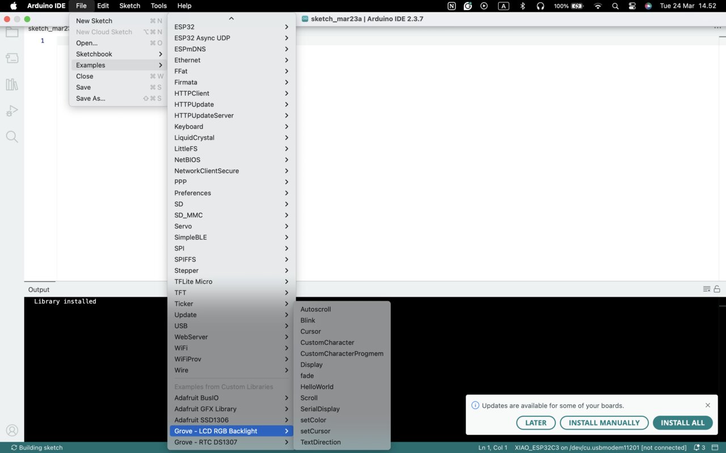The image size is (726, 453).
Task: Expand the Sketchbook submenu
Action: coord(119,54)
